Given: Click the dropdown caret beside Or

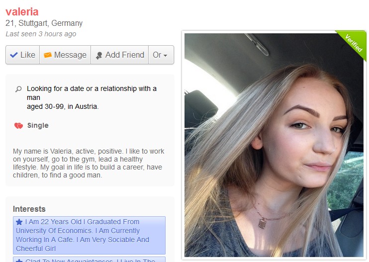Looking at the screenshot, I should click(166, 56).
